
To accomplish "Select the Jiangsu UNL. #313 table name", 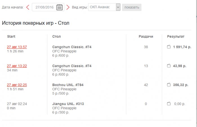I will pyautogui.click(x=68, y=104).
